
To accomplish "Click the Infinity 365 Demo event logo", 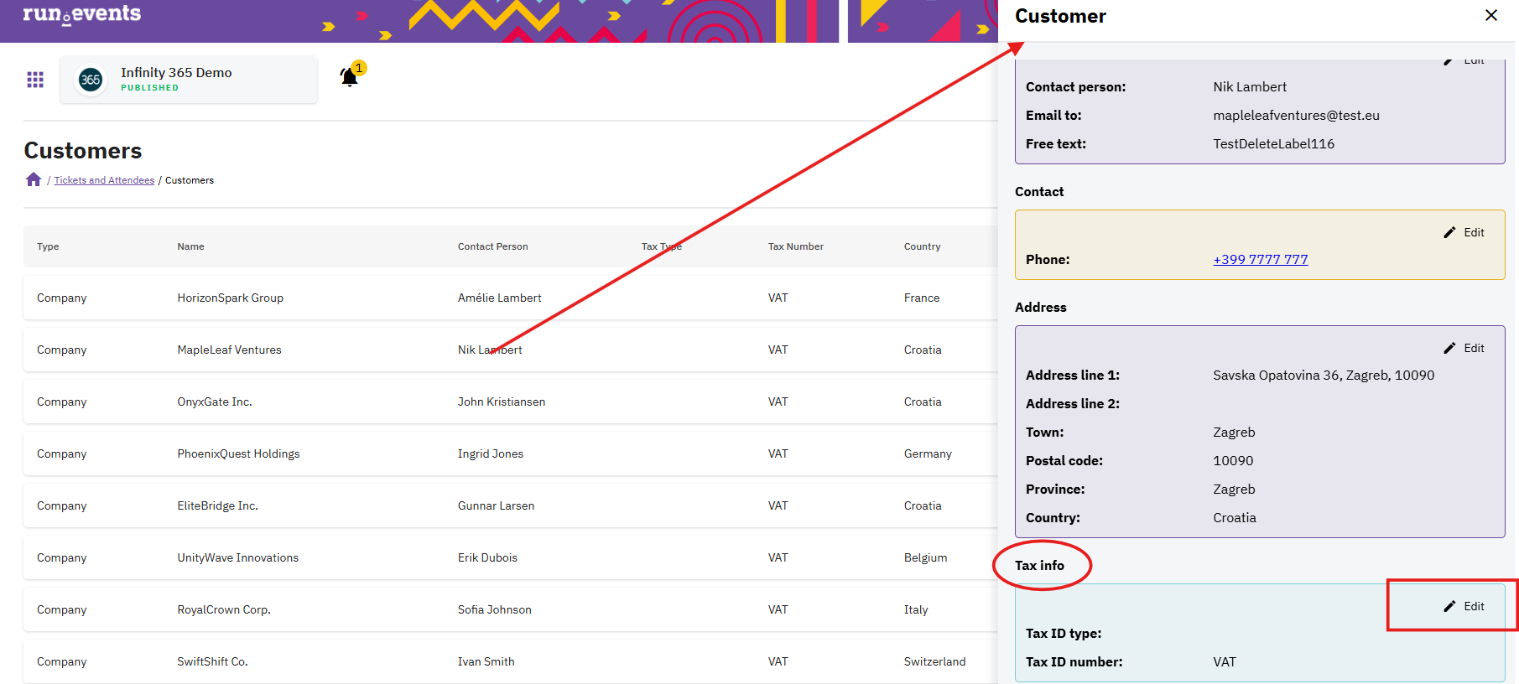I will pos(91,80).
